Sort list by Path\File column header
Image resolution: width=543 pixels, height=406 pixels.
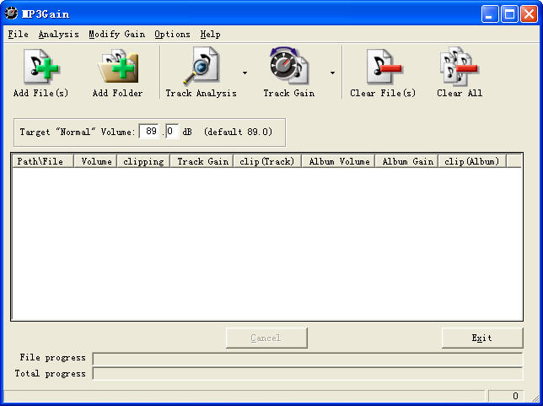click(41, 161)
